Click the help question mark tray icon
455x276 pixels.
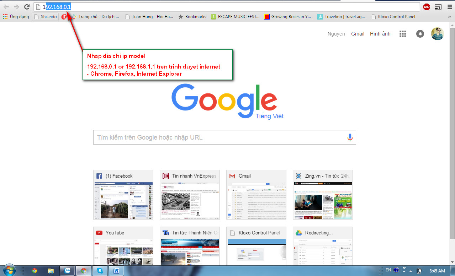click(396, 270)
